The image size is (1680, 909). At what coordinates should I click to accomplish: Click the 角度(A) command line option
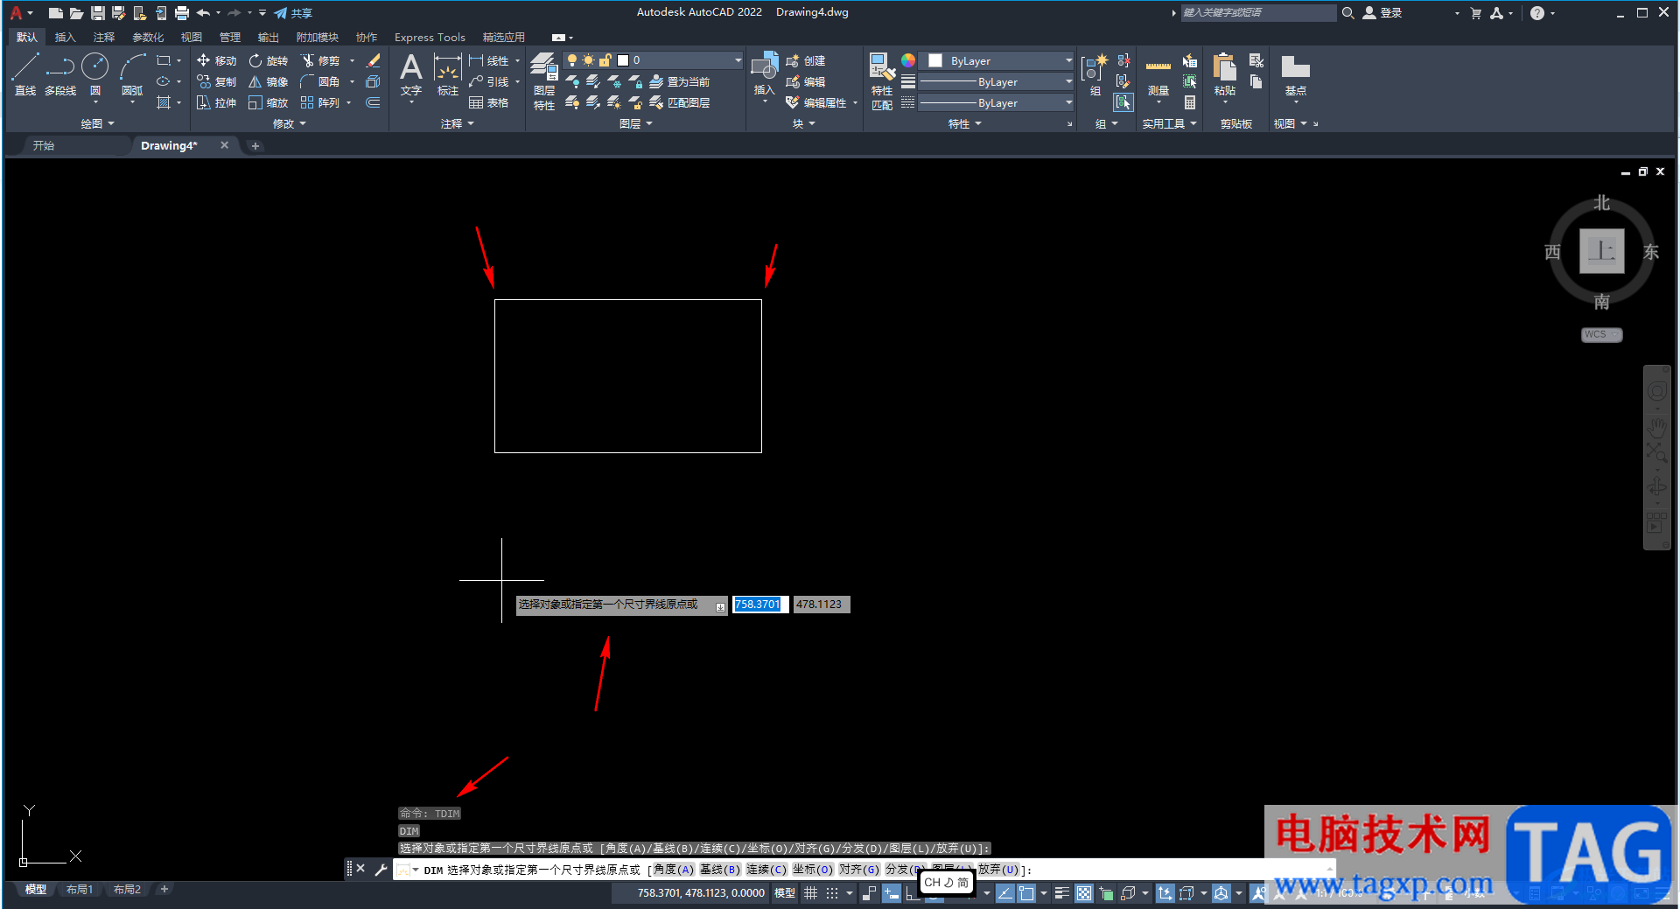(x=673, y=870)
